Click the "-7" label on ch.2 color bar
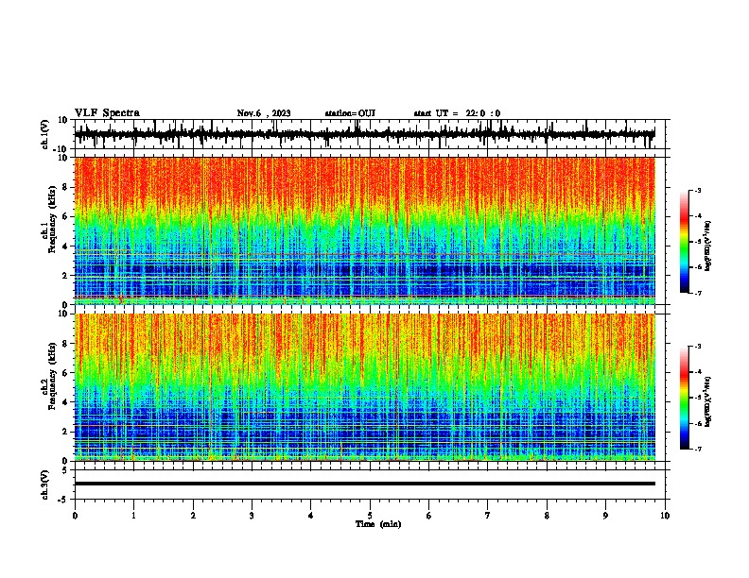This screenshot has height=578, width=749. pos(697,450)
